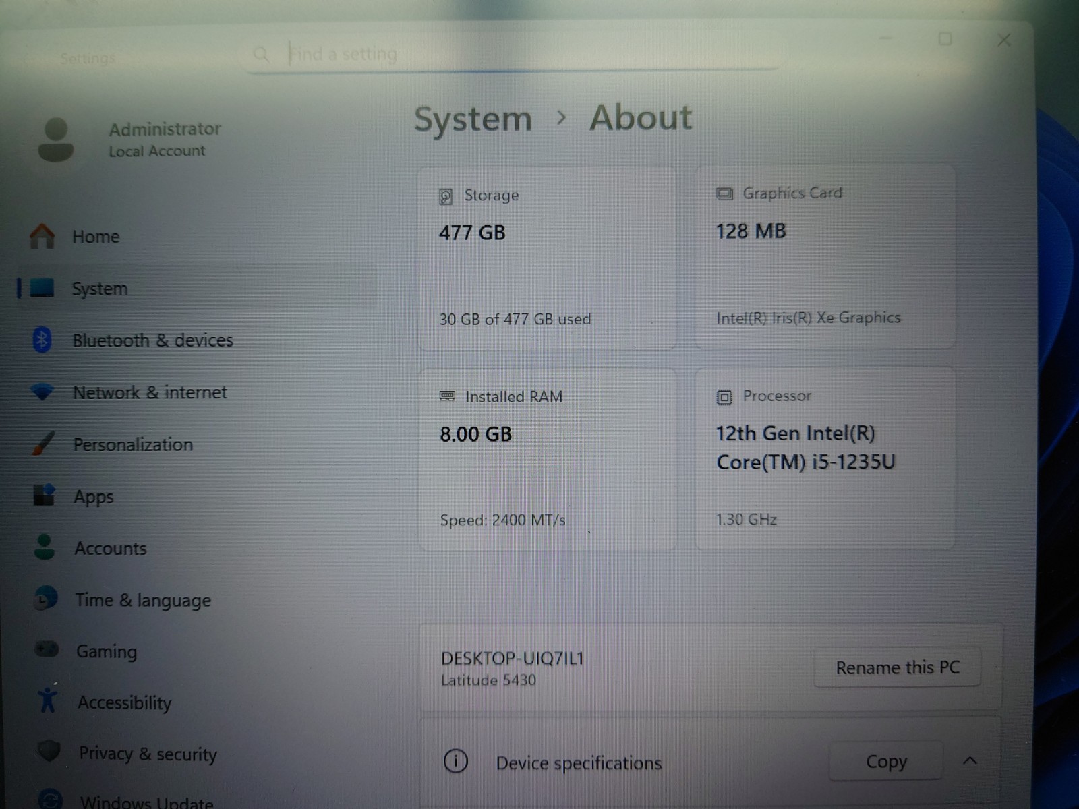The image size is (1079, 809).
Task: Click the System monitor icon
Action: click(x=42, y=288)
